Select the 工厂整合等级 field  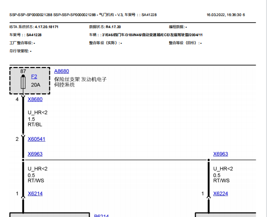(22, 43)
